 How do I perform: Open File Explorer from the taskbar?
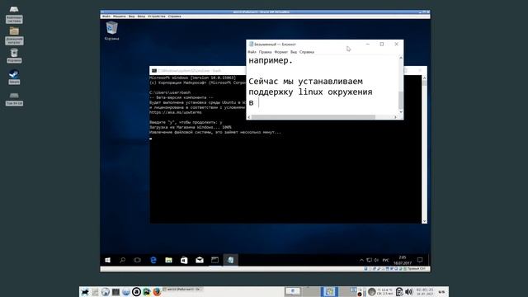click(168, 260)
